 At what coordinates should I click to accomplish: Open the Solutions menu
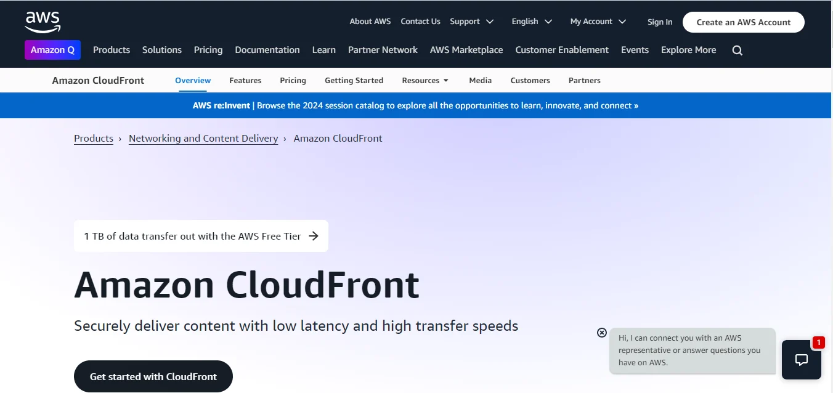coord(162,50)
